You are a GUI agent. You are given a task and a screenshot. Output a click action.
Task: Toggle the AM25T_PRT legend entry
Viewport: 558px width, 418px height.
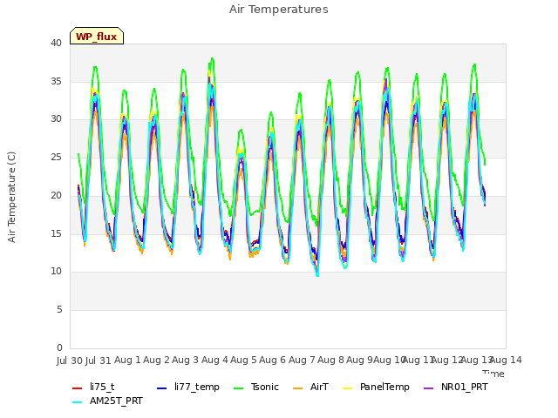107,401
